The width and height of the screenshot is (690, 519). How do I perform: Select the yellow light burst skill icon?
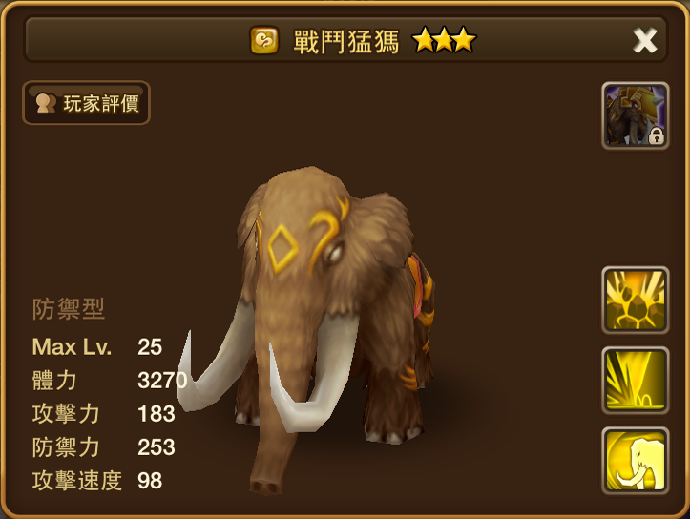pyautogui.click(x=635, y=381)
